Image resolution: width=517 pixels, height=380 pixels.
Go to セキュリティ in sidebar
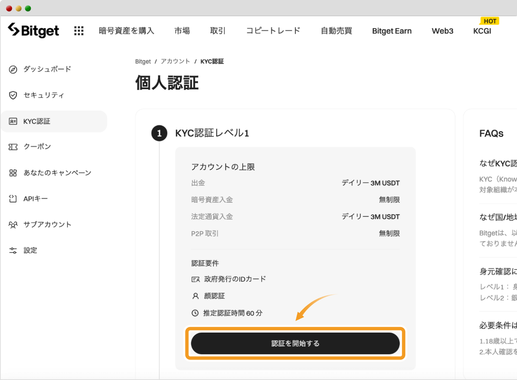[44, 95]
